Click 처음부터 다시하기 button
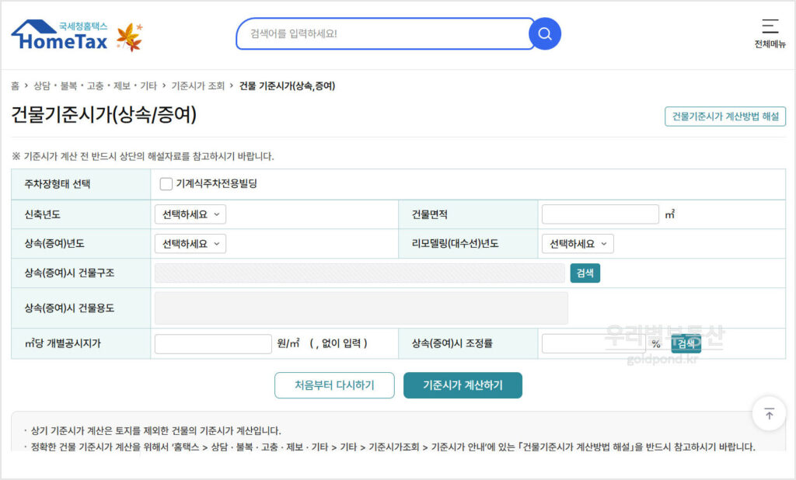The width and height of the screenshot is (796, 480). (334, 385)
